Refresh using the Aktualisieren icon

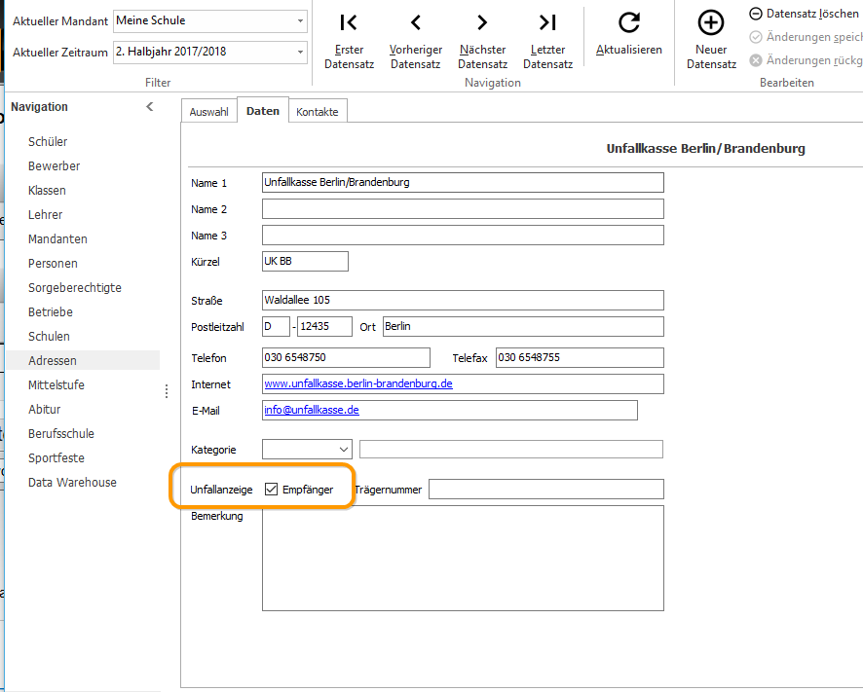(x=628, y=22)
